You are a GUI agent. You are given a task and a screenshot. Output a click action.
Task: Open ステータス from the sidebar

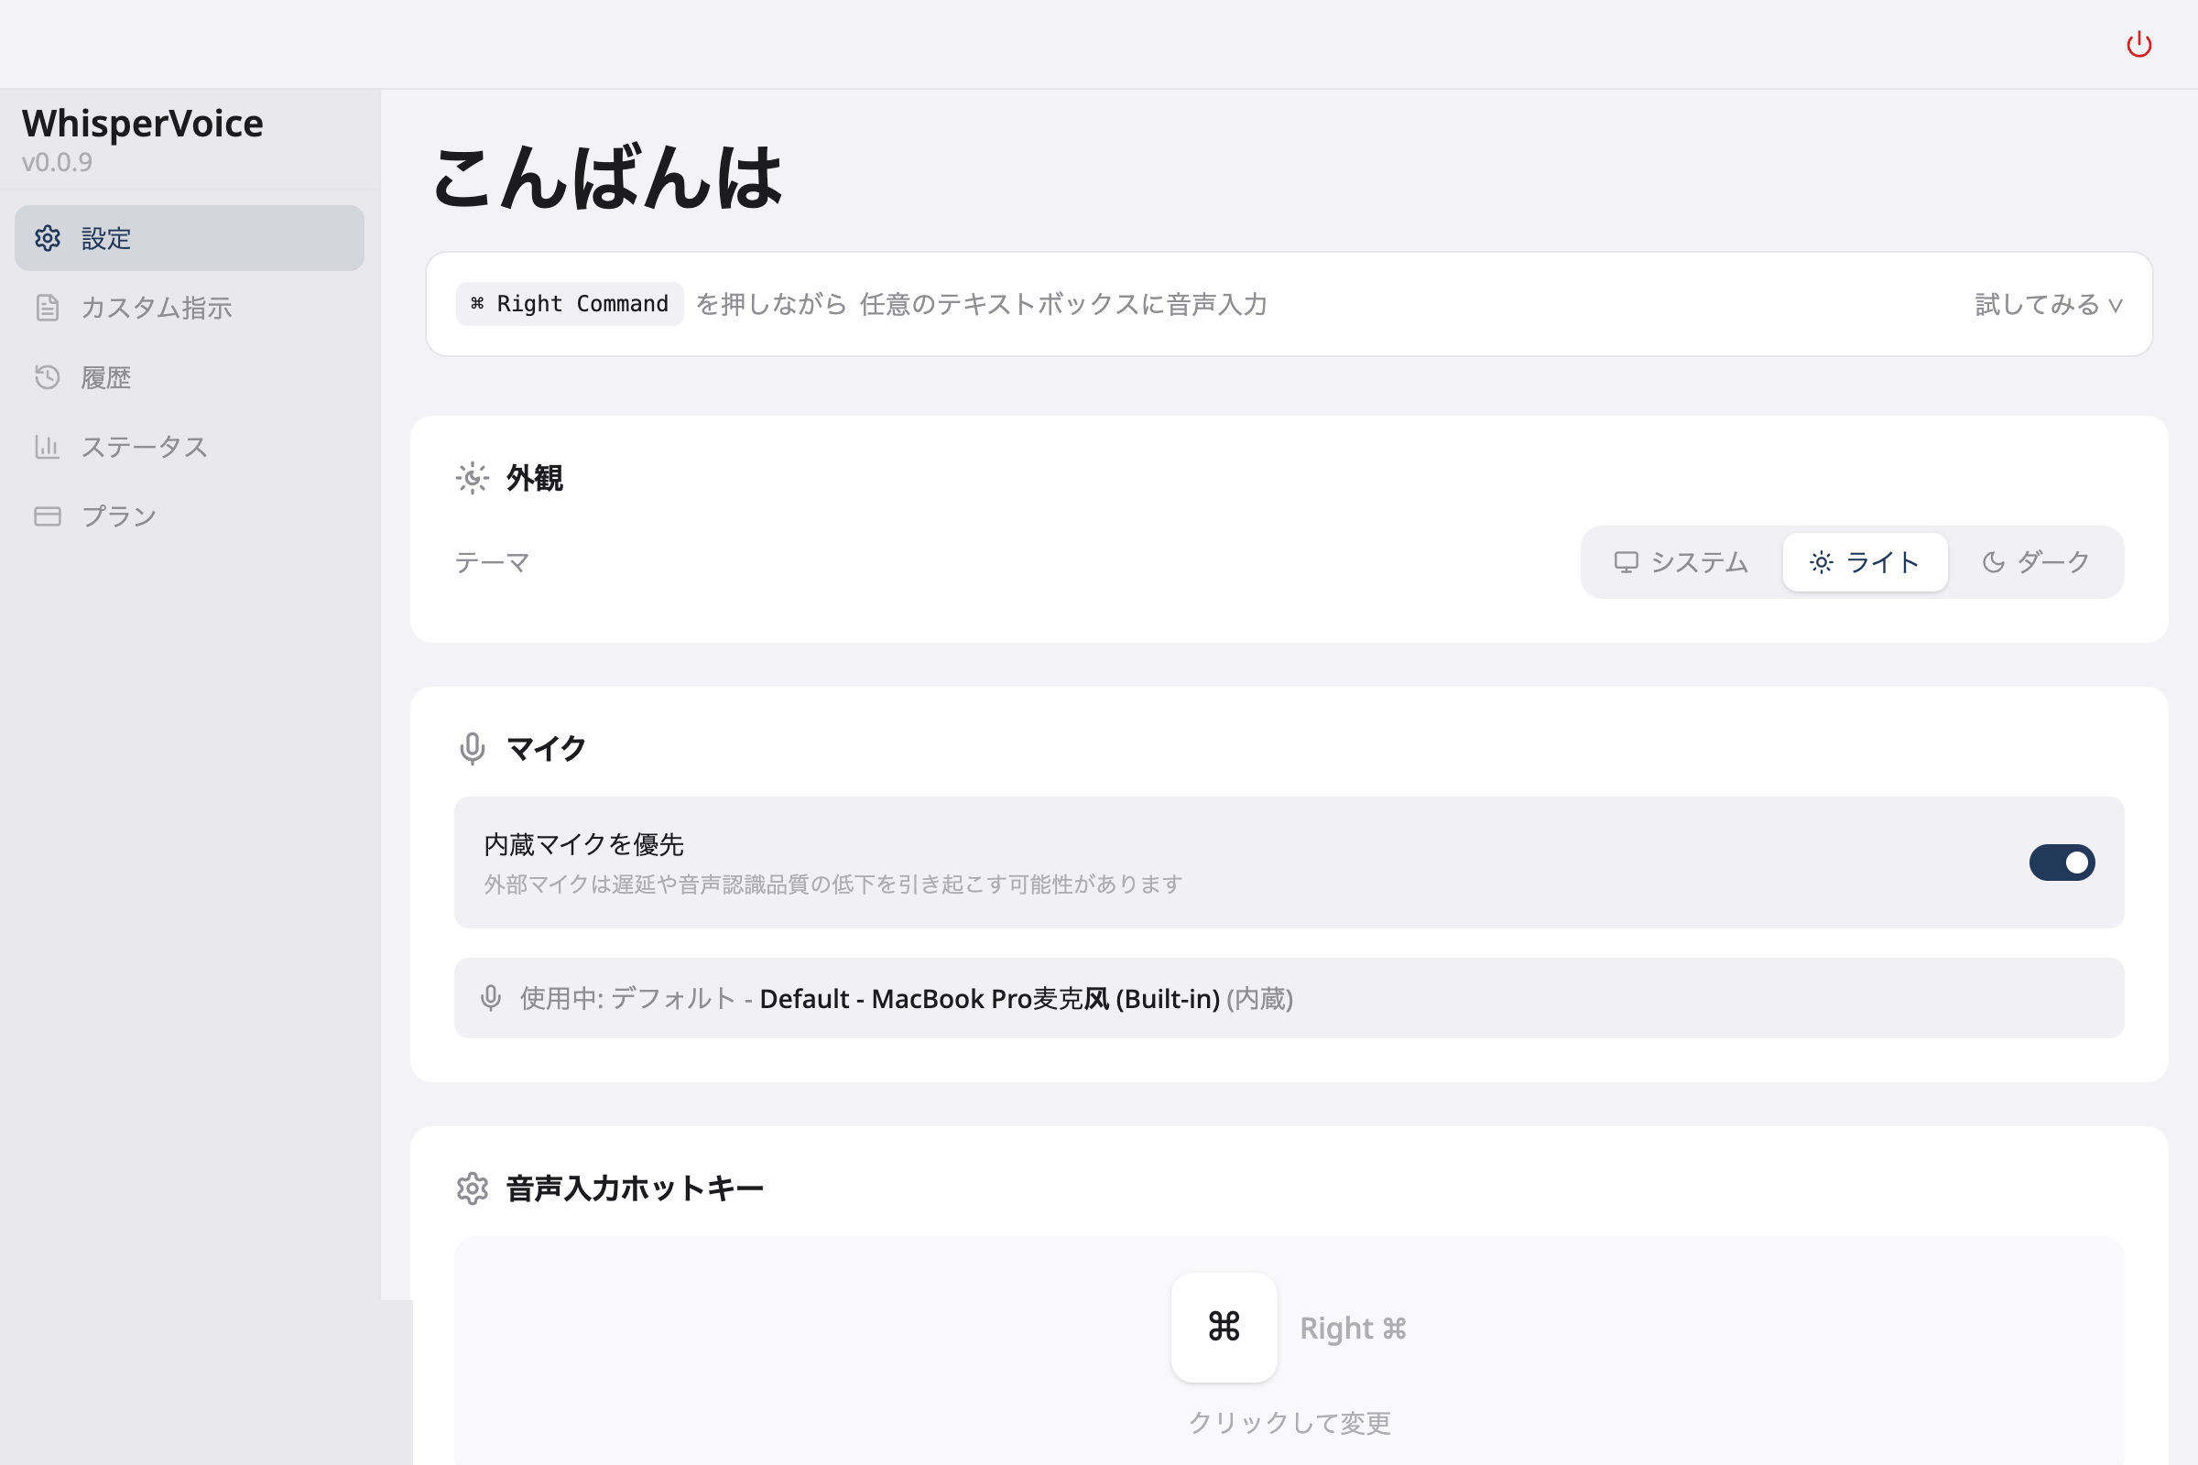[144, 447]
